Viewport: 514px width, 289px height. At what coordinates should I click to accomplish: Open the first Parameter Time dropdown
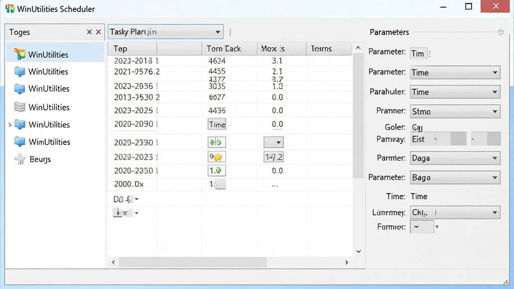[455, 72]
